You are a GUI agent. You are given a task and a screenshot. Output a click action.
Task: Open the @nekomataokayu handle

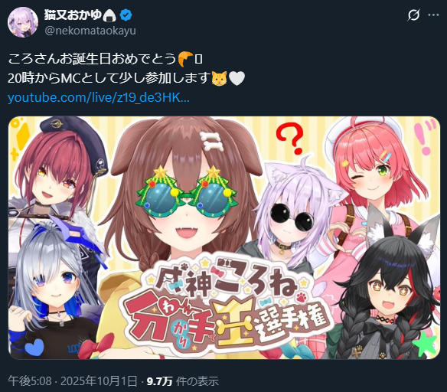point(90,31)
